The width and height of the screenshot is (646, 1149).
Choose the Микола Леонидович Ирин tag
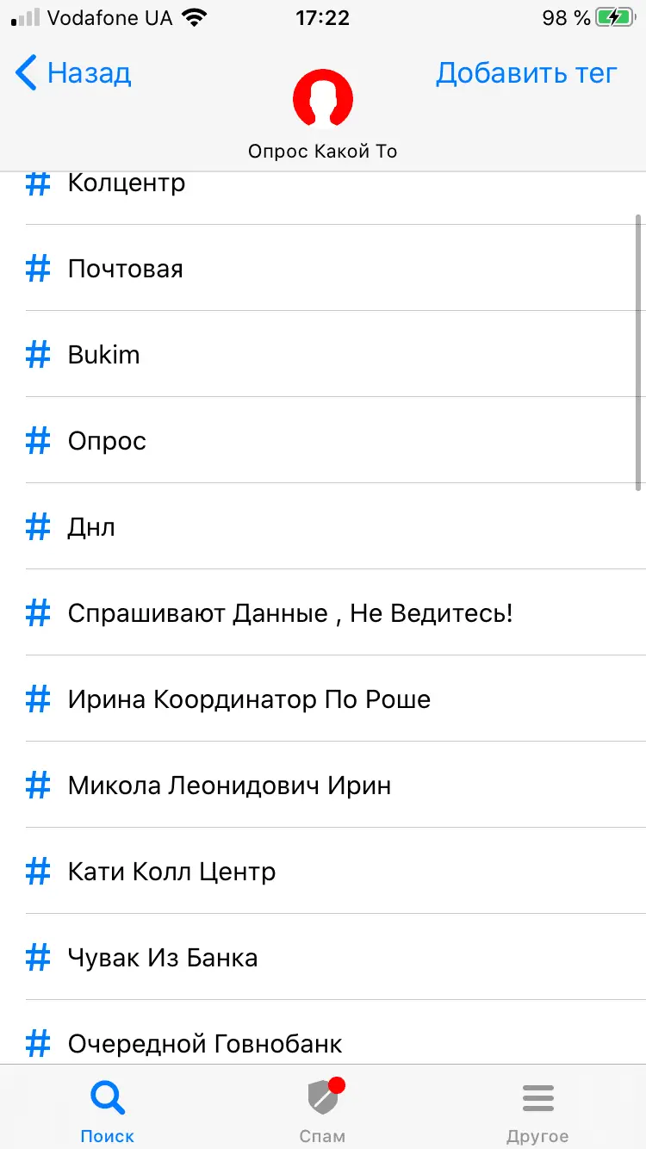click(229, 786)
